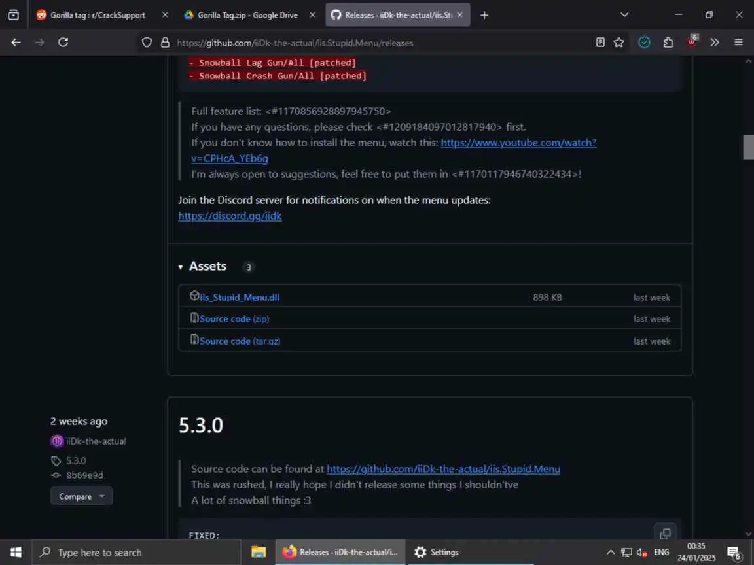Open a new browser tab
The height and width of the screenshot is (565, 754).
coord(484,16)
